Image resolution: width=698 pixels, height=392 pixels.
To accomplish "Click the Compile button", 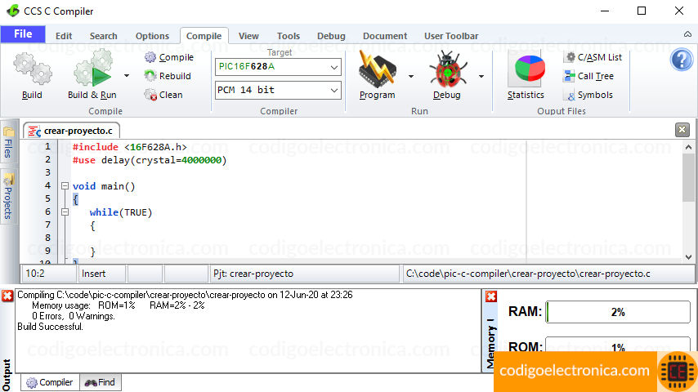I will pos(169,57).
